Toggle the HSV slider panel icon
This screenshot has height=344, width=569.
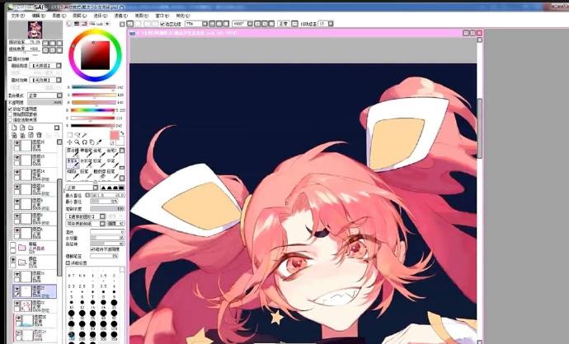pos(84,24)
